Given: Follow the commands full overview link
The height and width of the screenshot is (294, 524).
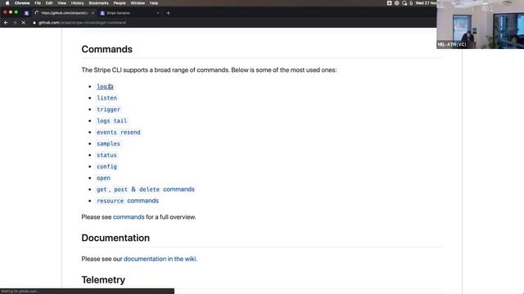Looking at the screenshot, I should 129,217.
